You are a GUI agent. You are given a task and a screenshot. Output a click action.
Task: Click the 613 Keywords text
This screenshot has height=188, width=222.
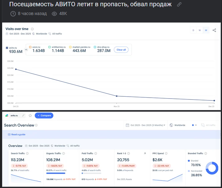click(x=88, y=179)
